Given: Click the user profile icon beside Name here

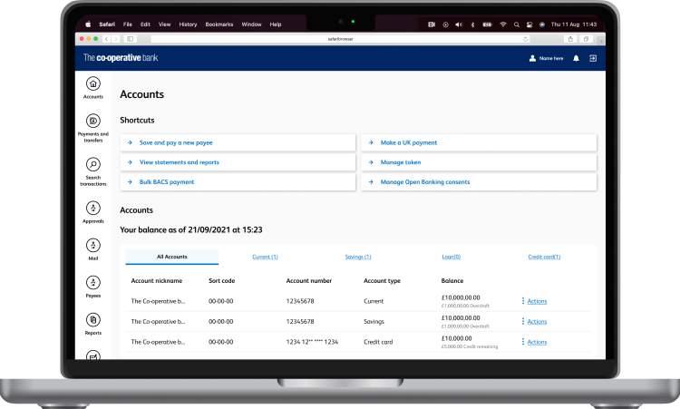Looking at the screenshot, I should (x=532, y=58).
